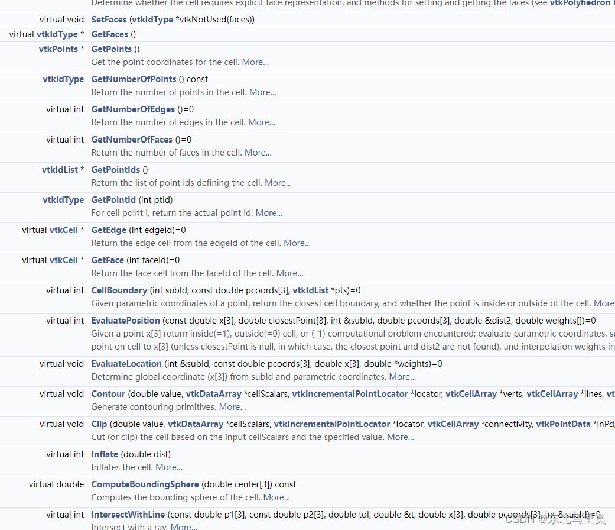Click More after 'Return the face cell'
The width and height of the screenshot is (615, 530).
[x=290, y=274]
